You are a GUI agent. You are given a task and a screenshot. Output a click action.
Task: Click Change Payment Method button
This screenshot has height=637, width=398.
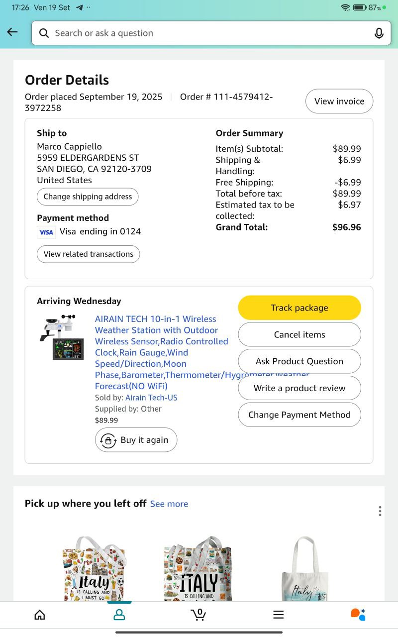click(299, 415)
